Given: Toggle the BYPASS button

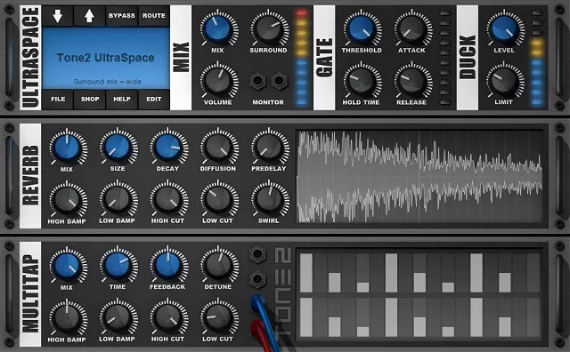Looking at the screenshot, I should coord(121,16).
